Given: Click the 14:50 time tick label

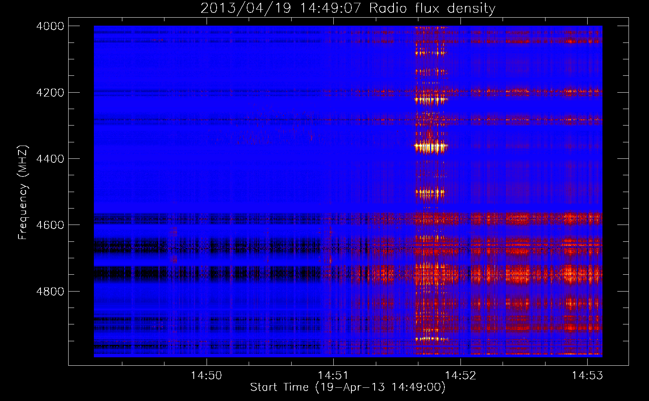Looking at the screenshot, I should click(206, 375).
